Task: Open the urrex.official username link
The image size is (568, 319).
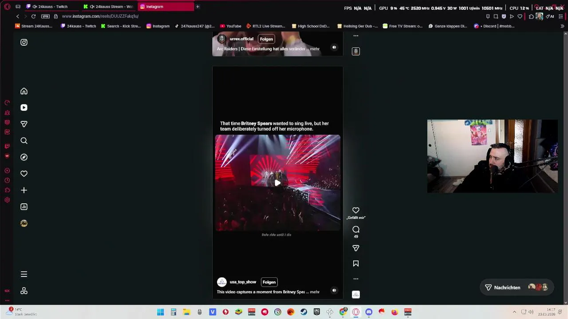Action: [241, 39]
